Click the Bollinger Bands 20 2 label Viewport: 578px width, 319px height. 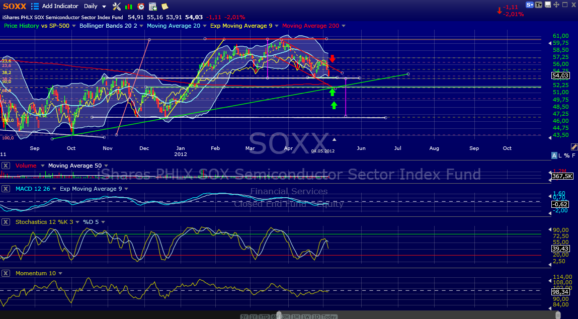[x=108, y=26]
